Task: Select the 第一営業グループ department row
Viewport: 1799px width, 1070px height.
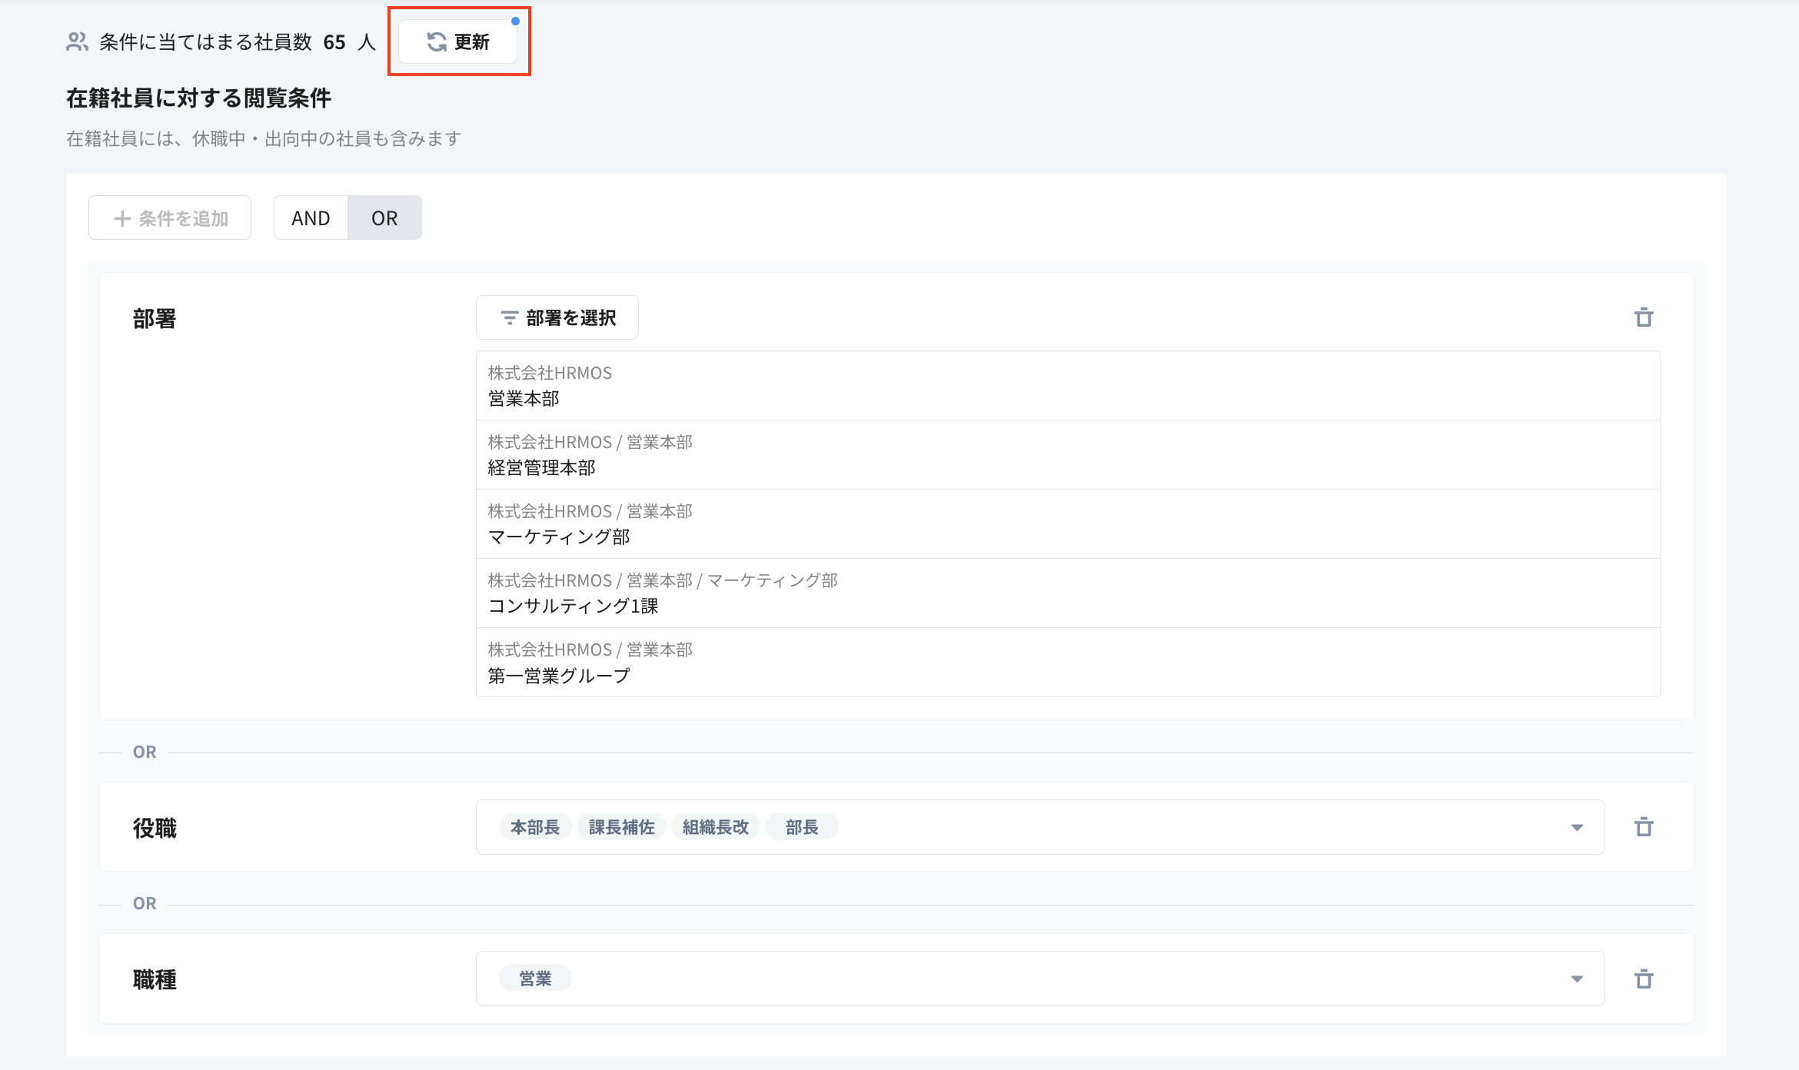Action: 1067,663
